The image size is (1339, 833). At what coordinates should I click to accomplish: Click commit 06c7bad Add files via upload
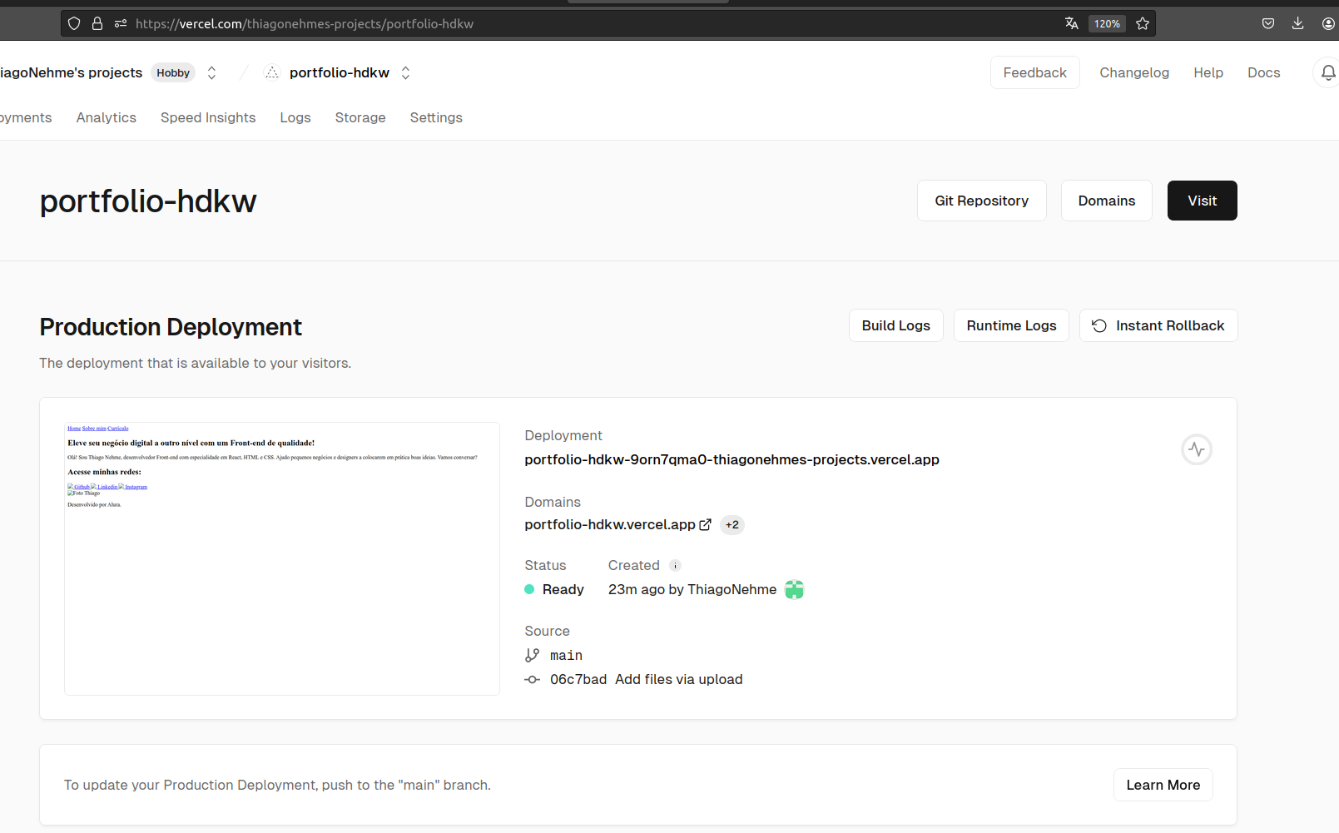pos(646,679)
